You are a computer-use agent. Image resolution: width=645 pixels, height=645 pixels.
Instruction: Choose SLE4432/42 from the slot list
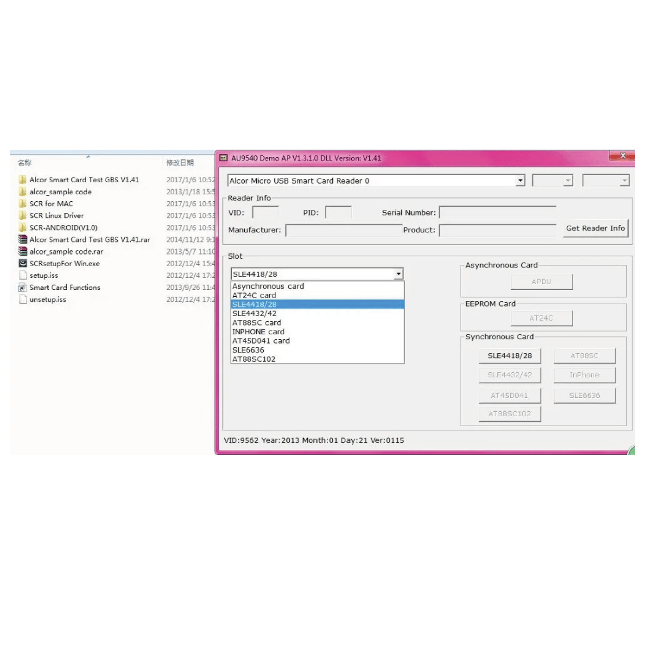317,313
